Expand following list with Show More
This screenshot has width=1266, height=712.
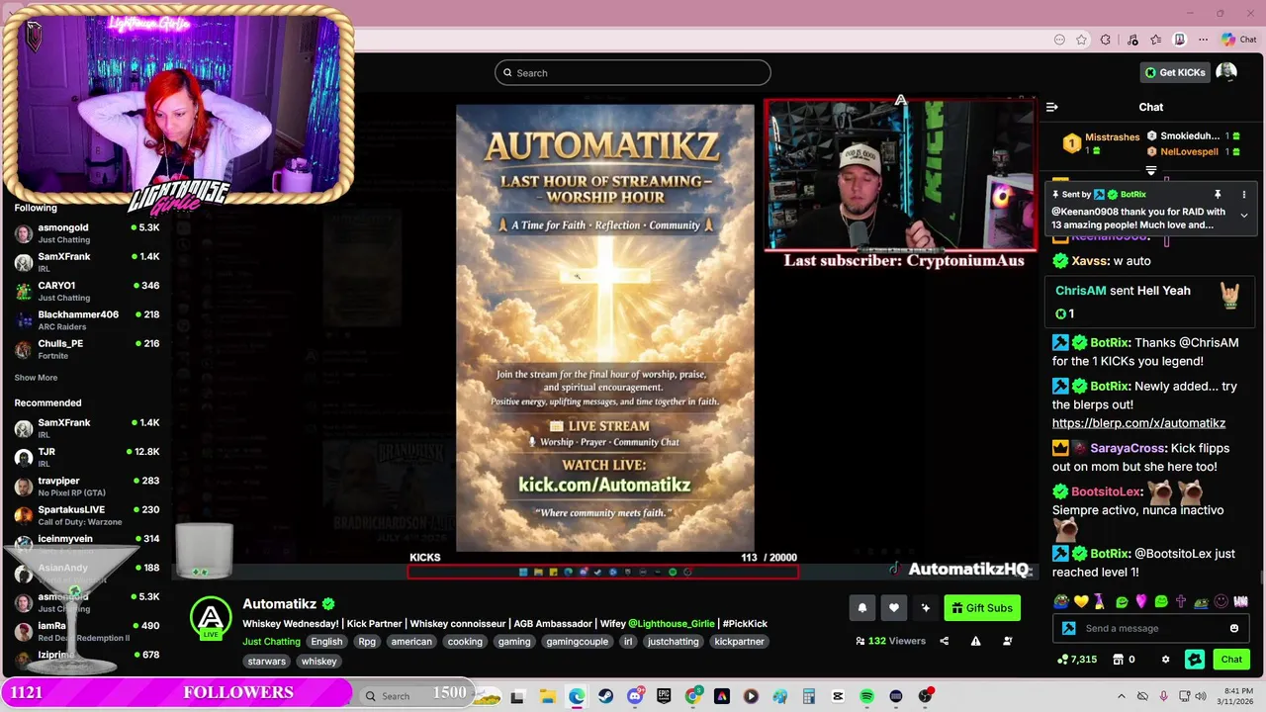36,378
